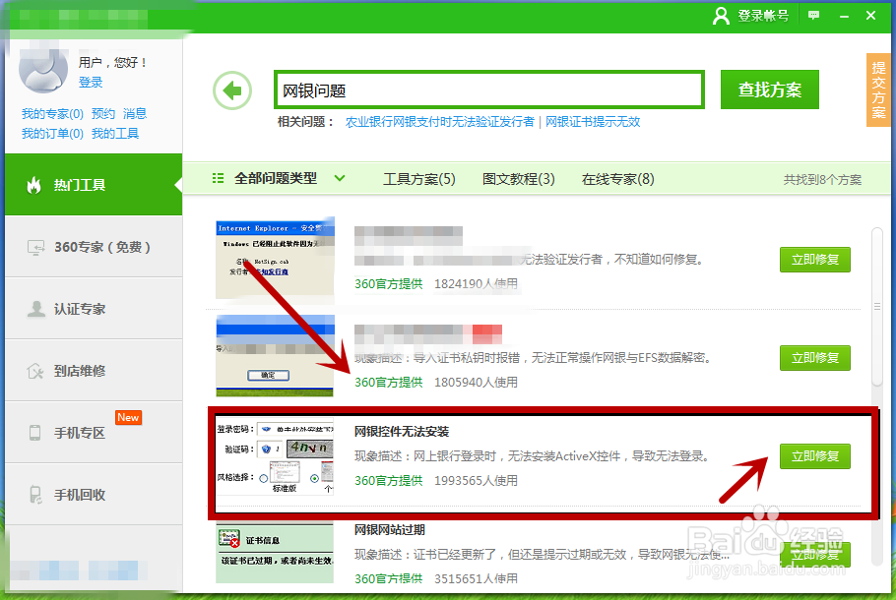Click 登录帐号 in the title bar
Image resolution: width=896 pixels, height=600 pixels.
click(x=763, y=16)
